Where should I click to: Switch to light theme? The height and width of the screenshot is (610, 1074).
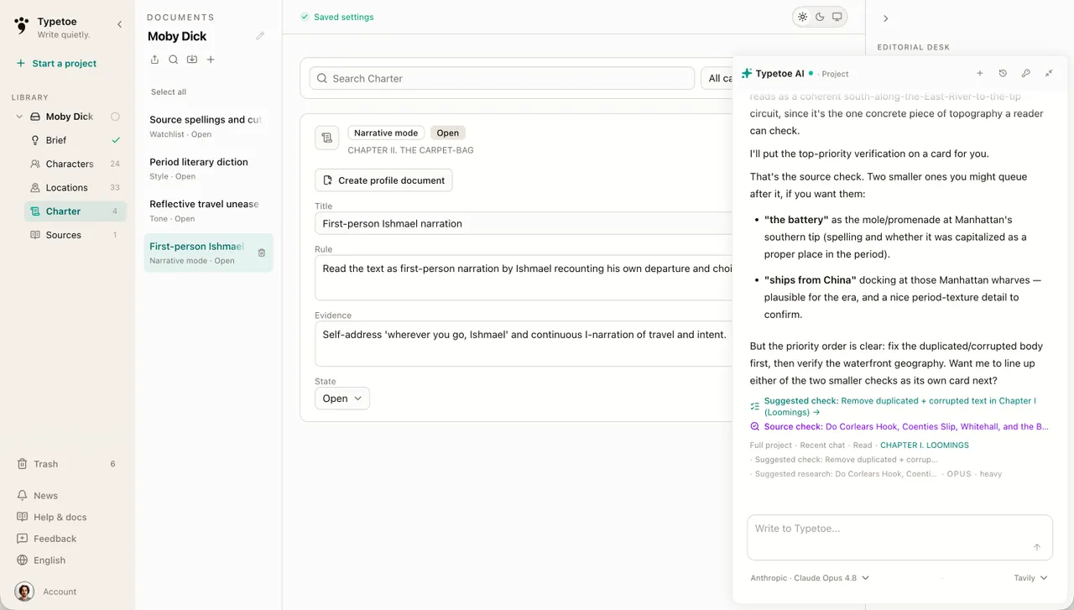[803, 17]
